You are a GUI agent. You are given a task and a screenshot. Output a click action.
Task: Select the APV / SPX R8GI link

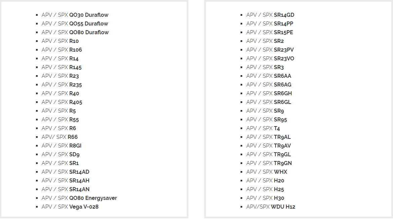click(61, 146)
